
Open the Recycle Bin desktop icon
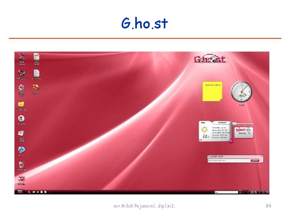point(21,166)
